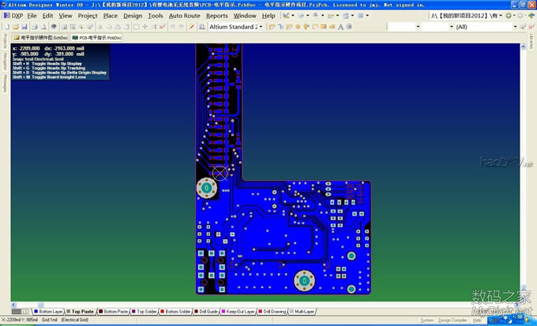This screenshot has height=326, width=537.
Task: Open the DXP system menu
Action: (17, 15)
